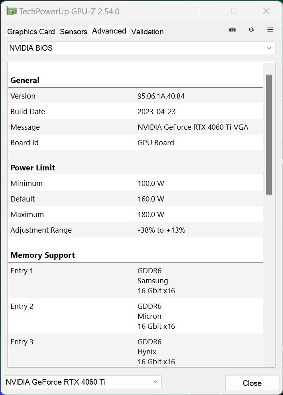Click the GPU-Z app icon in title bar
This screenshot has height=395, width=283.
[12, 11]
